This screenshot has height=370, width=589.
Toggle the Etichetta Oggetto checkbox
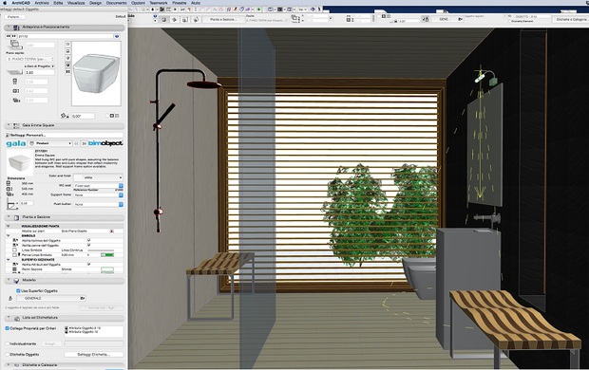[8, 354]
